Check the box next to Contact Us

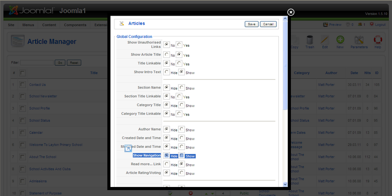click(23, 85)
